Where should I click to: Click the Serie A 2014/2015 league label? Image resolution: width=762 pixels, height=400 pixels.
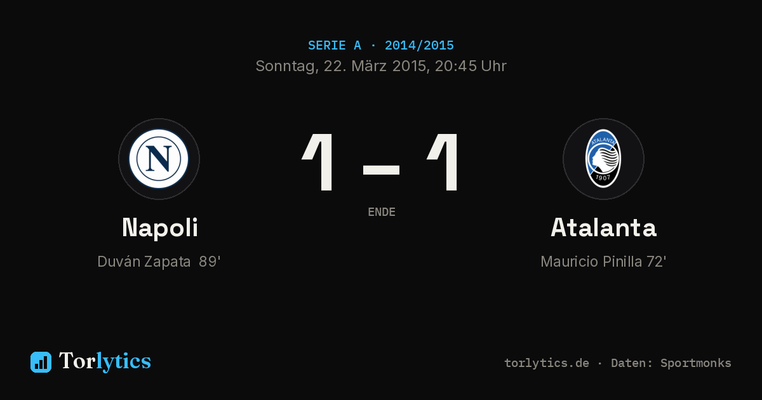click(381, 46)
